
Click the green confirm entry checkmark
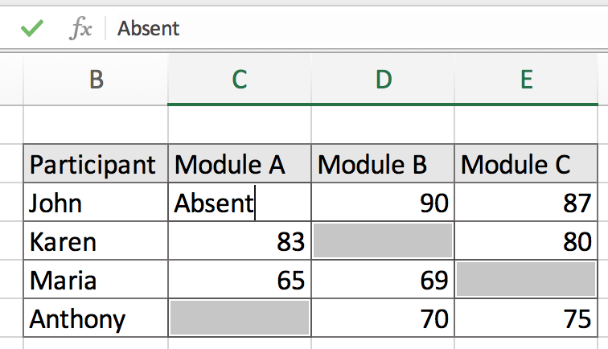pyautogui.click(x=32, y=29)
